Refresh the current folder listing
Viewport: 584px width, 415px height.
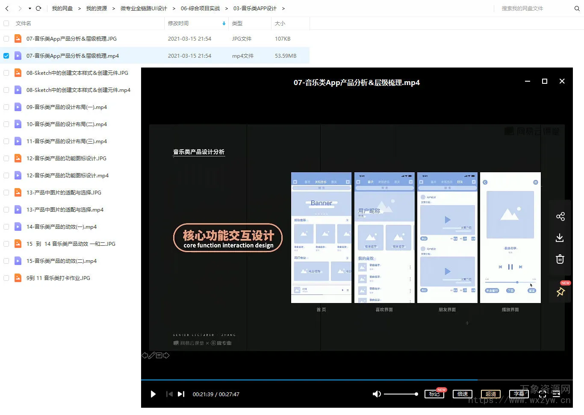(x=38, y=8)
